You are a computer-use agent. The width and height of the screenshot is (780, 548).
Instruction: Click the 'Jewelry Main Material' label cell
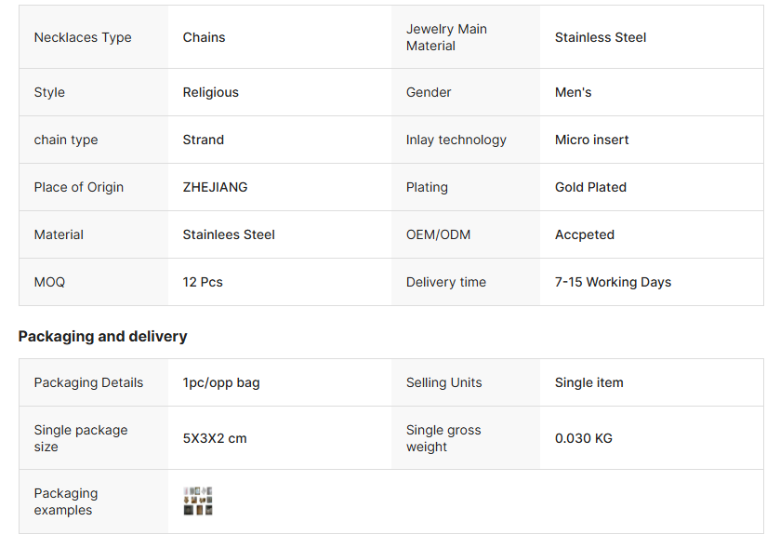446,37
